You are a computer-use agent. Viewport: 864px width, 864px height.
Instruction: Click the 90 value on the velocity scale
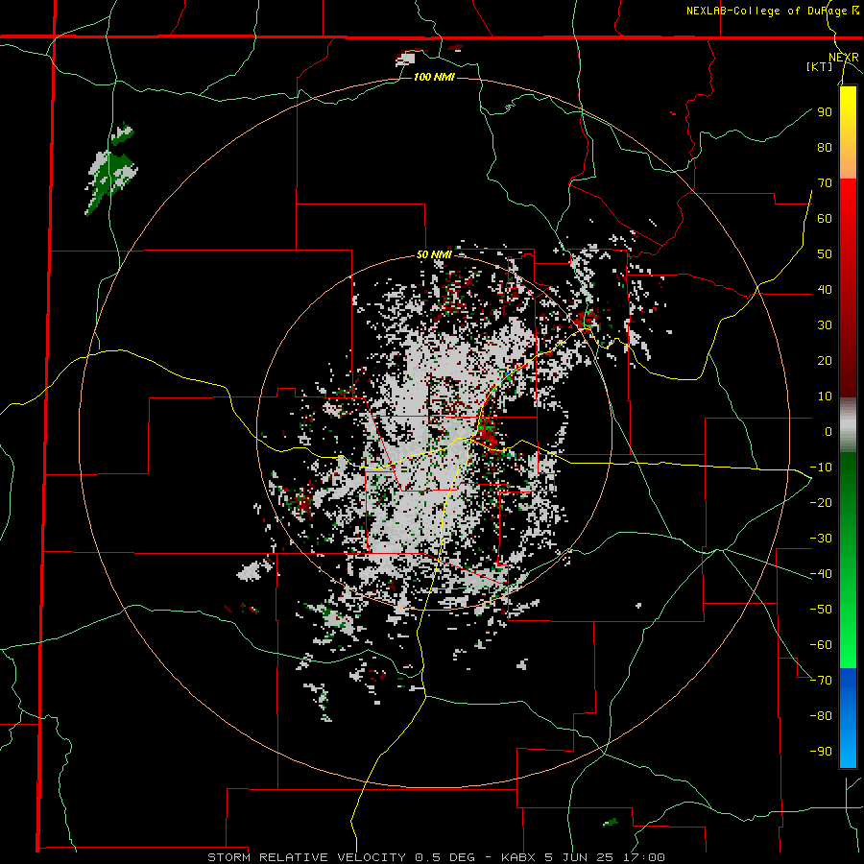pos(825,112)
